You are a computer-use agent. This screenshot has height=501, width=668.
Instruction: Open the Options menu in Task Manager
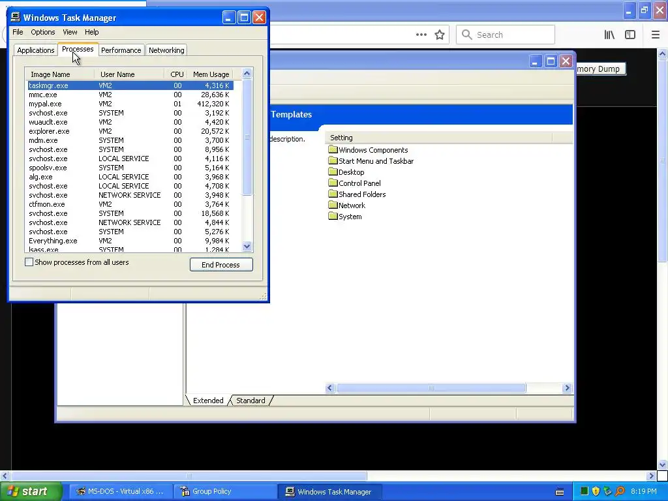coord(43,32)
